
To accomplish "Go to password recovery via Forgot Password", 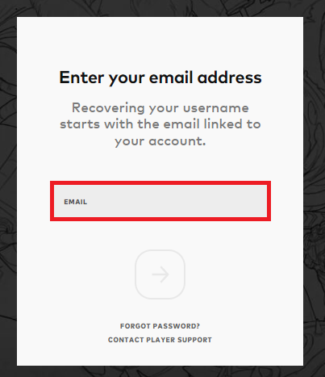I will 160,326.
